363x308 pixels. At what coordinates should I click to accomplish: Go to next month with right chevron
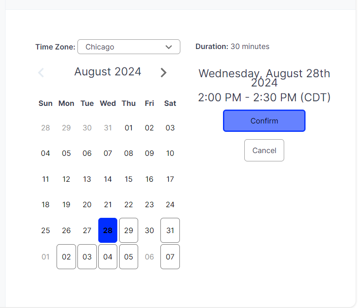(164, 73)
